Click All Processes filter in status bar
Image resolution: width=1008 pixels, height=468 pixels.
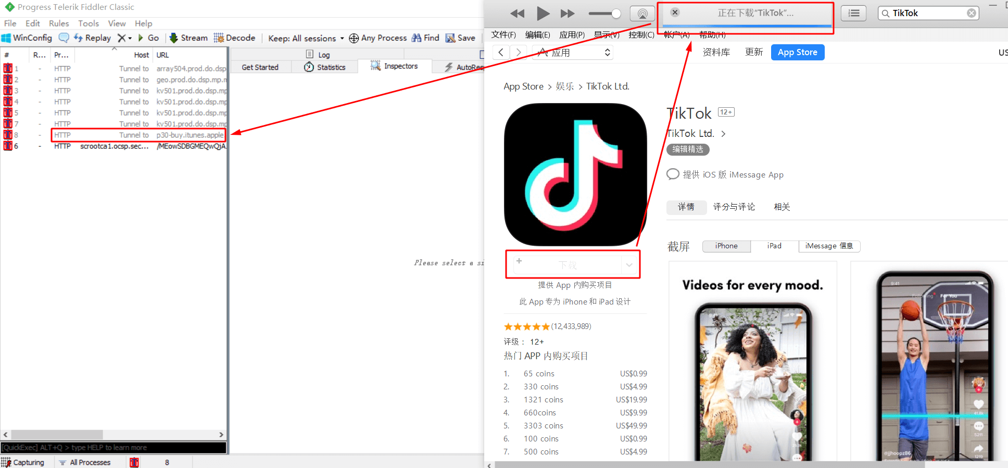[85, 462]
